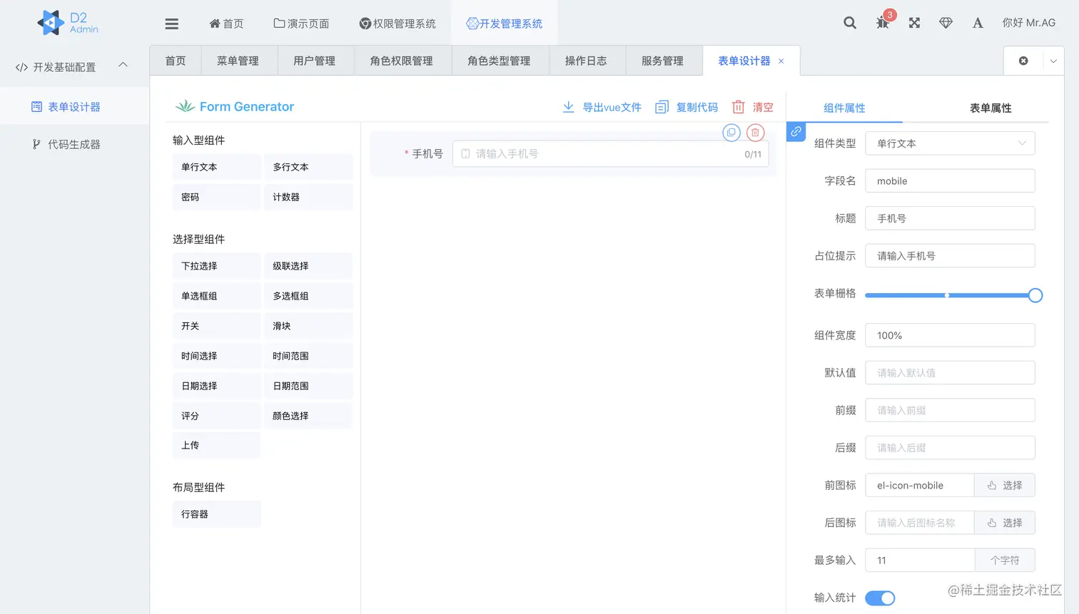Add a 行容器 layout component
1079x614 pixels.
pyautogui.click(x=217, y=514)
